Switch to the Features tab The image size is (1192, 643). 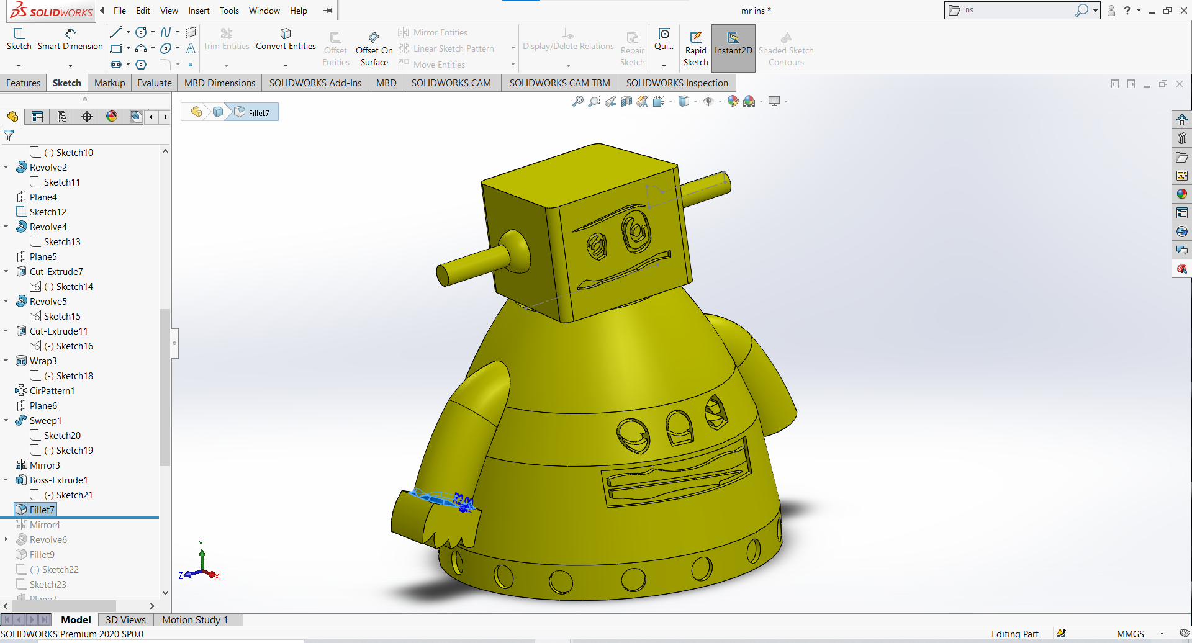point(23,83)
